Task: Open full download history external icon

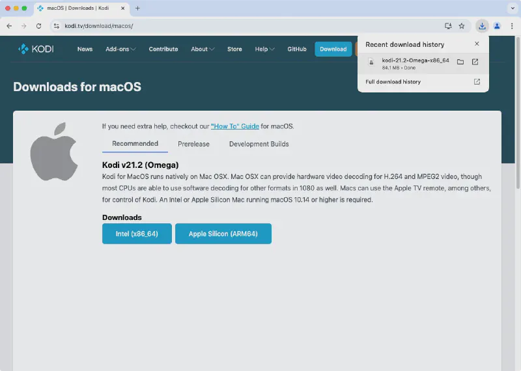Action: pos(477,82)
